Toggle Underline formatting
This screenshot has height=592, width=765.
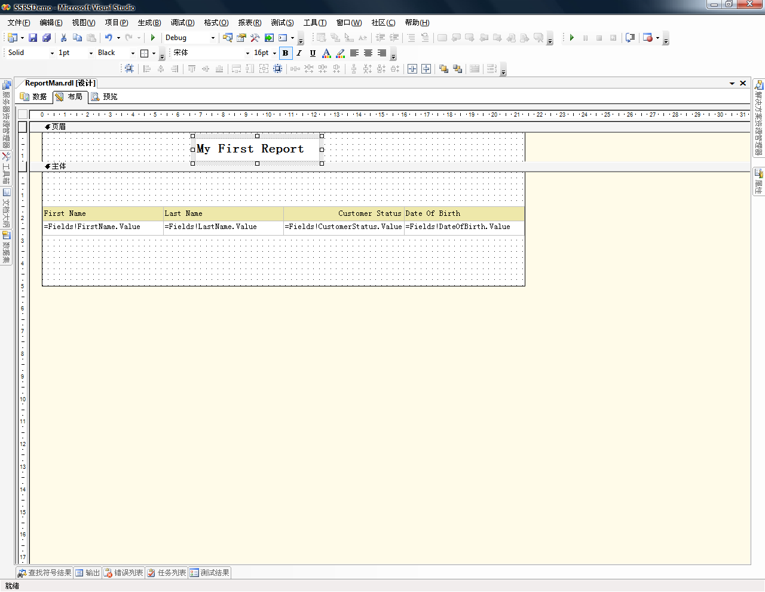tap(313, 53)
